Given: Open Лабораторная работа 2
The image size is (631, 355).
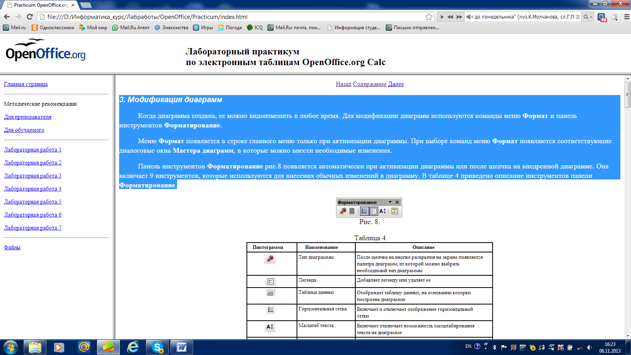Looking at the screenshot, I should click(33, 163).
